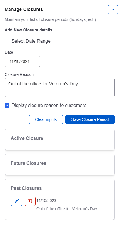The image size is (122, 225).
Task: Click the Veteran's Day reason under Past Closures
Action: [67, 209]
